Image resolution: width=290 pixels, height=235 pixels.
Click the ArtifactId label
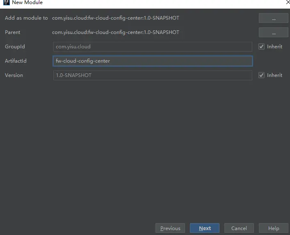pyautogui.click(x=16, y=61)
